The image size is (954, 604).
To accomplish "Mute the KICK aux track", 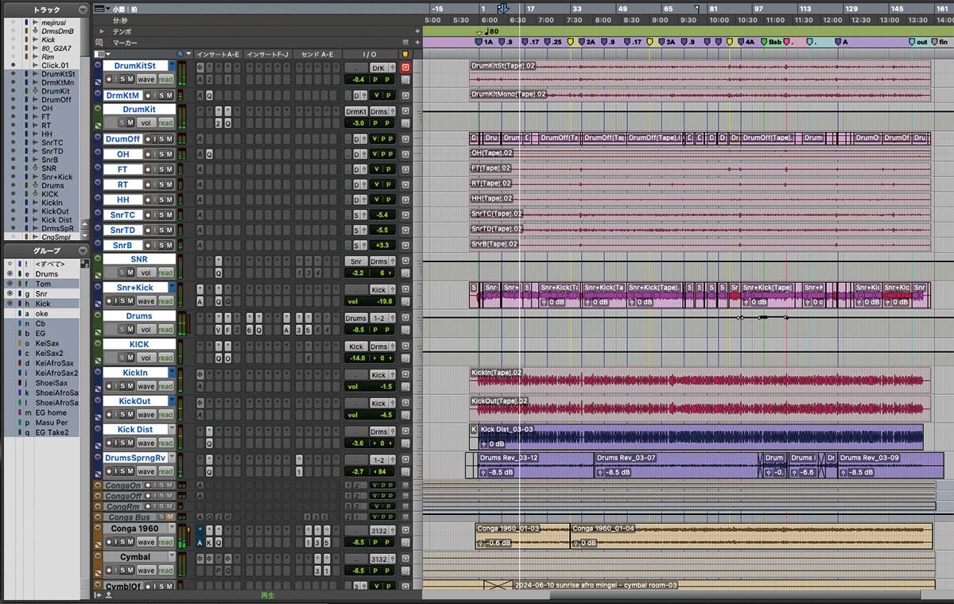I will (x=130, y=358).
